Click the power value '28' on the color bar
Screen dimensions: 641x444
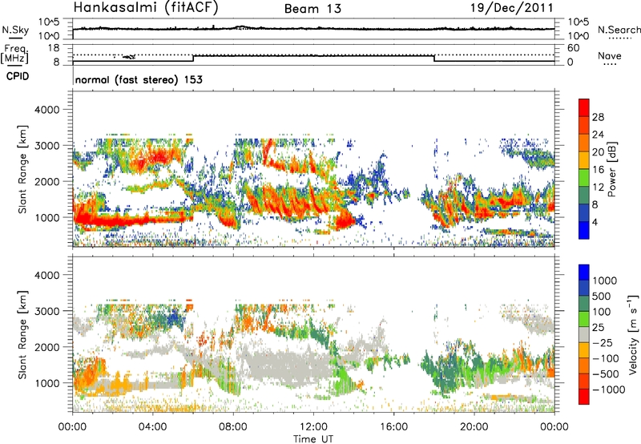pyautogui.click(x=598, y=117)
